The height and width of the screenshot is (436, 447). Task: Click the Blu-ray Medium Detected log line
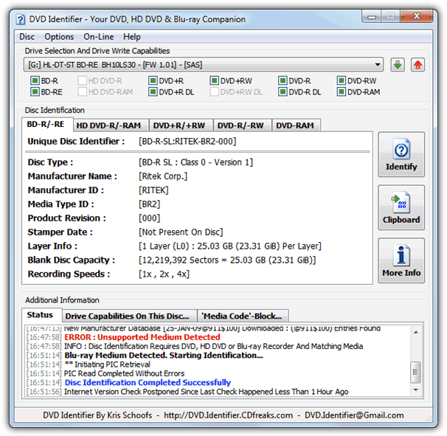[x=164, y=356]
